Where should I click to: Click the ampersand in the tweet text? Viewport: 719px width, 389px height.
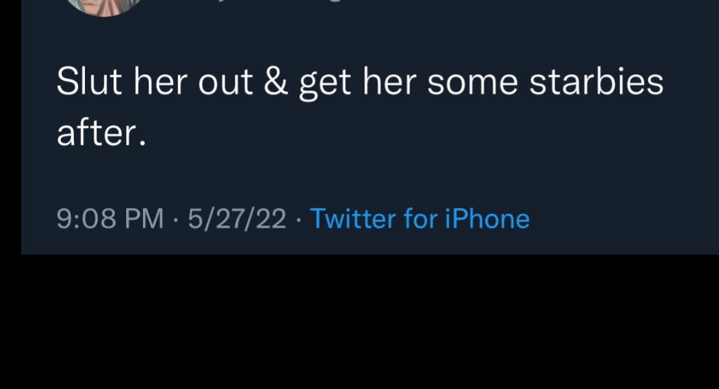(x=276, y=84)
